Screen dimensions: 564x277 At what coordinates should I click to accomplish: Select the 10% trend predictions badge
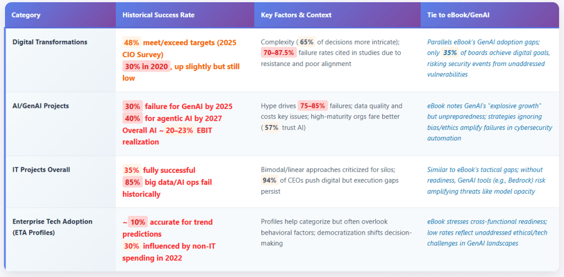pos(138,222)
